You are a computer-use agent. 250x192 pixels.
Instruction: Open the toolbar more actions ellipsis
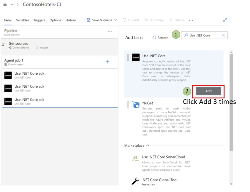(191, 20)
